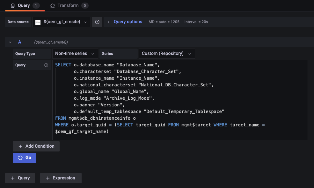Click the Query count badge 1

[x=36, y=6]
